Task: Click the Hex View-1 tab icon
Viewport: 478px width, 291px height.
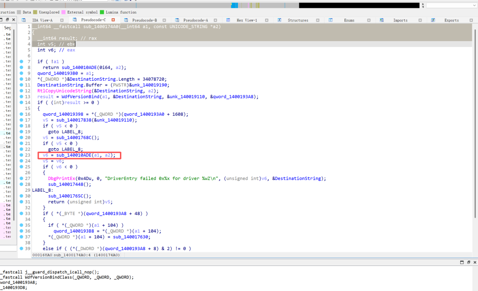Action: [x=228, y=20]
